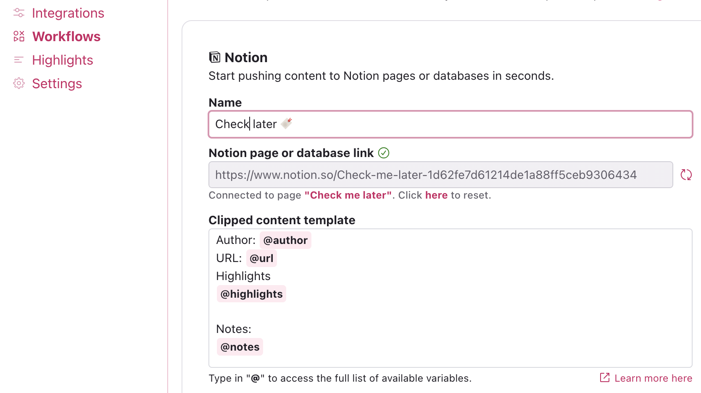Go to Highlights page
701x393 pixels.
point(63,60)
